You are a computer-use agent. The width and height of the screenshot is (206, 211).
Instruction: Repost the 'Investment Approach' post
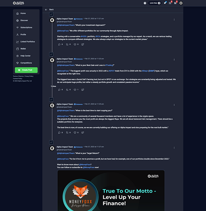[x=67, y=44]
